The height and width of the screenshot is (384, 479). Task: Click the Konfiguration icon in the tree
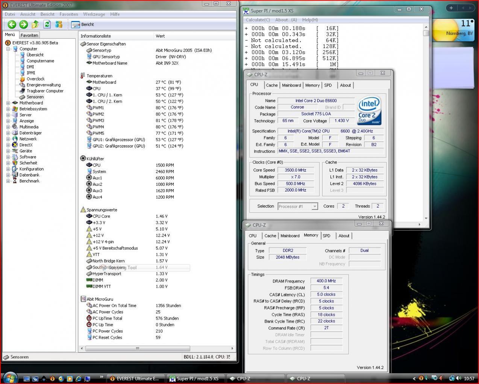[15, 169]
